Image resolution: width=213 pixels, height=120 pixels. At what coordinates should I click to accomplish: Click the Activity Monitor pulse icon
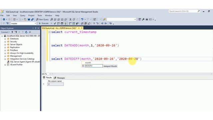pos(30,32)
